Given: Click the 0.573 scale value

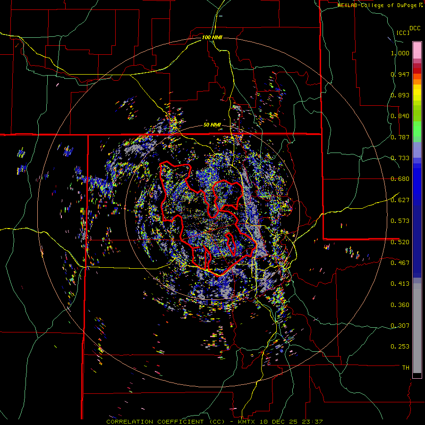Looking at the screenshot, I should pos(400,221).
